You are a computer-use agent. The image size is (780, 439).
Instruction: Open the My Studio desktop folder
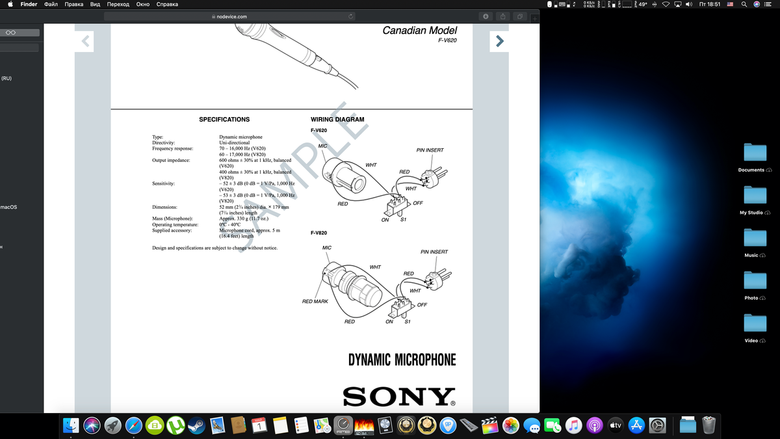coord(755,195)
